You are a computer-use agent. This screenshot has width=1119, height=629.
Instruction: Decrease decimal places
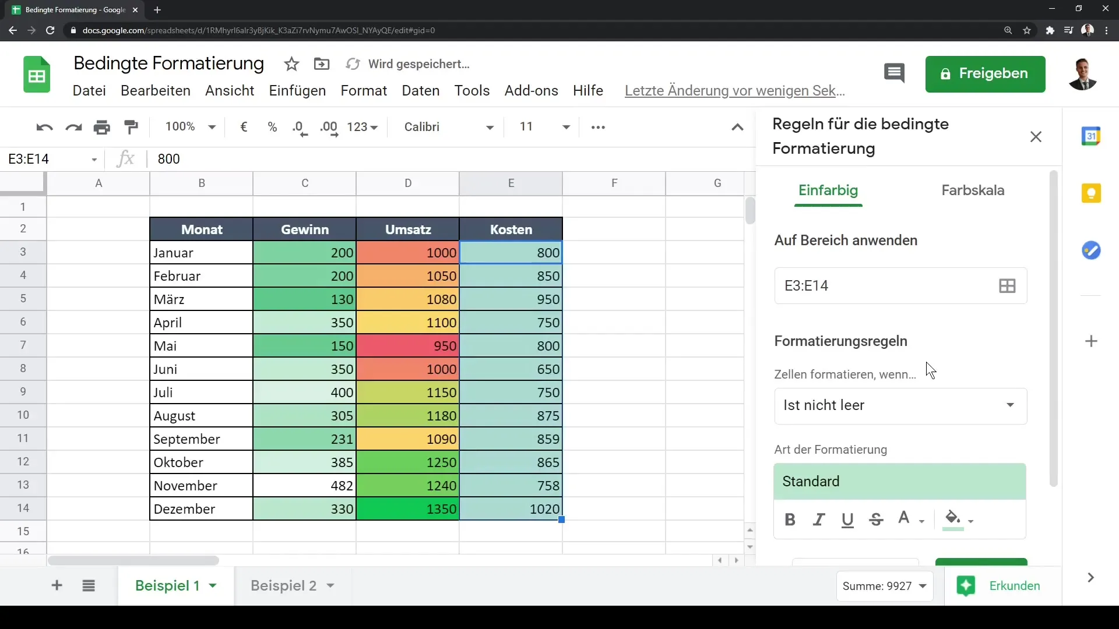[x=300, y=128]
